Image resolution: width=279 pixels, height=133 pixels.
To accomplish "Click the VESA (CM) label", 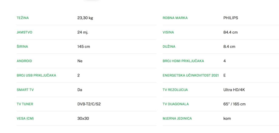I will tap(25, 118).
